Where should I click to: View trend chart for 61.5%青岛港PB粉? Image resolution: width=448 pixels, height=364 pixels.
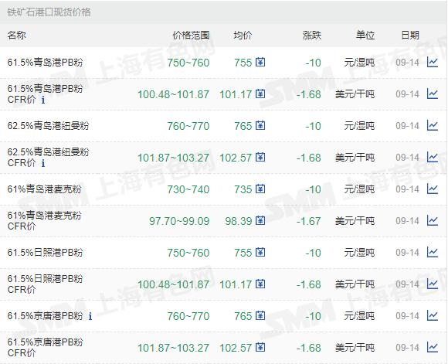pyautogui.click(x=433, y=62)
